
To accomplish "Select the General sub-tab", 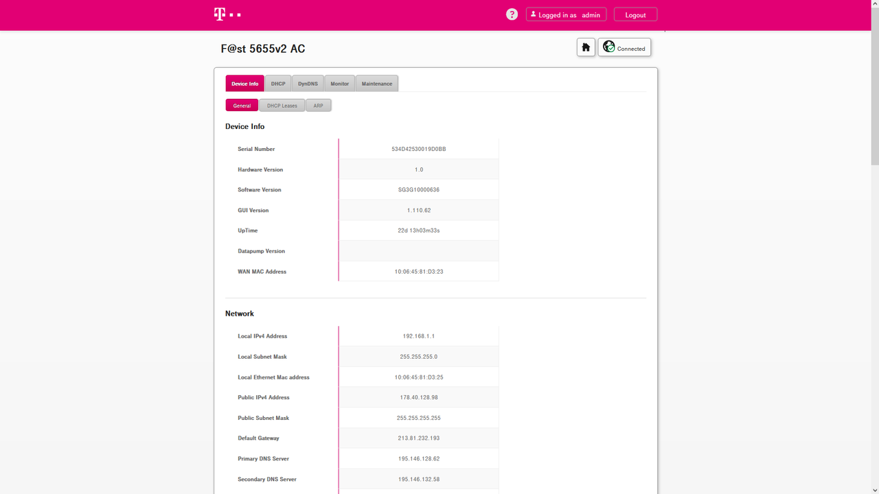I will point(242,106).
